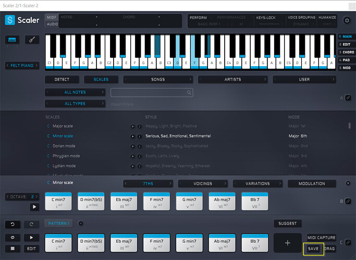
Task: Open the ALL NOTES filter dropdown
Action: tap(75, 92)
